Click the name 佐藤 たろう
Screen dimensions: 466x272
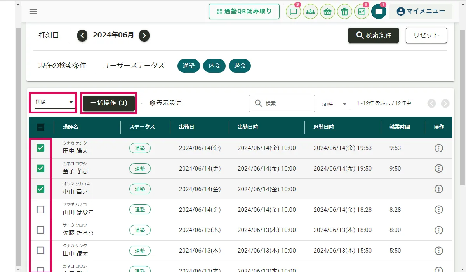[x=78, y=233]
